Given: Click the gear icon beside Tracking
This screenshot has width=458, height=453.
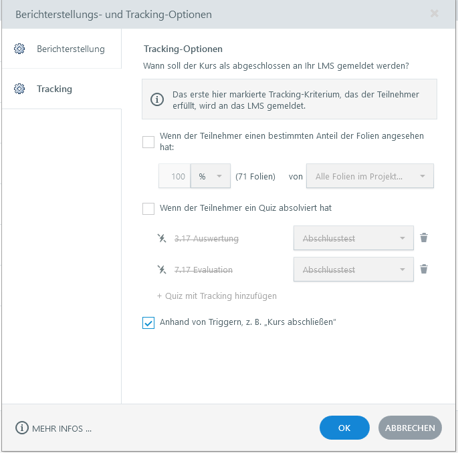Looking at the screenshot, I should click(x=19, y=89).
